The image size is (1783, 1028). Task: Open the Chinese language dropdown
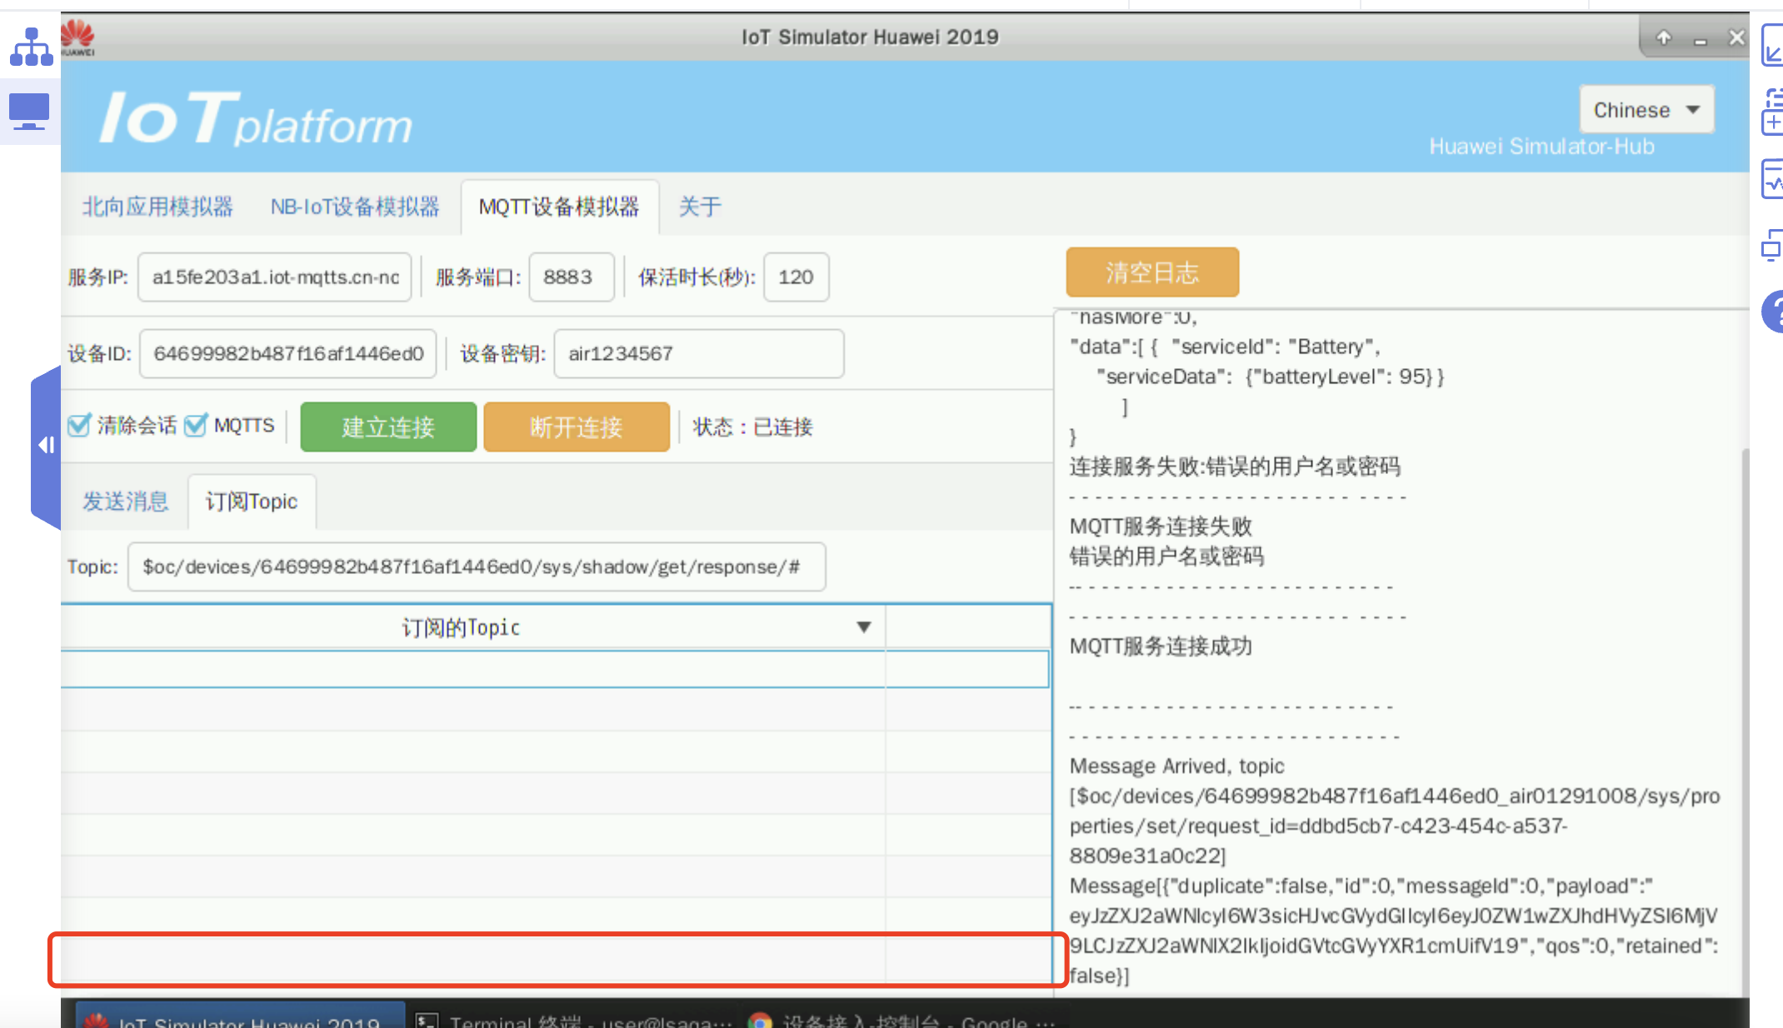click(1646, 110)
